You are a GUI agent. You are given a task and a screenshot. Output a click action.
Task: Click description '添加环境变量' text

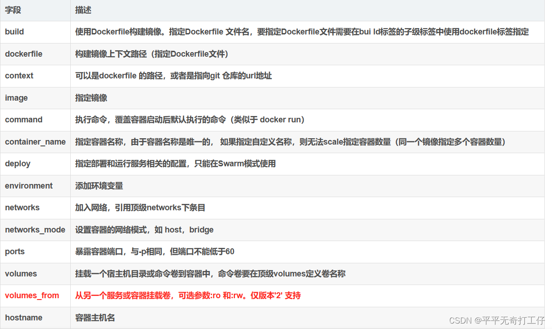click(x=99, y=186)
